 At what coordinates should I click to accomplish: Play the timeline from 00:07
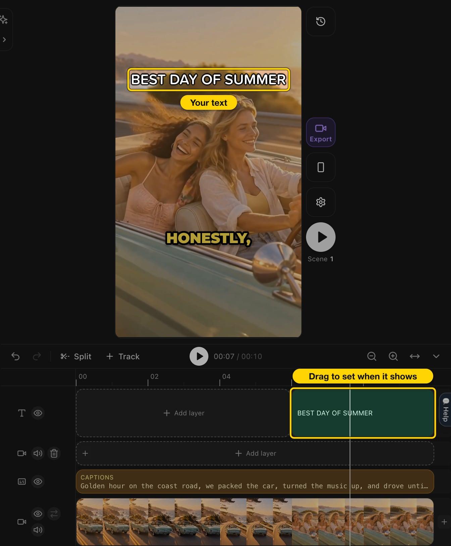(199, 356)
